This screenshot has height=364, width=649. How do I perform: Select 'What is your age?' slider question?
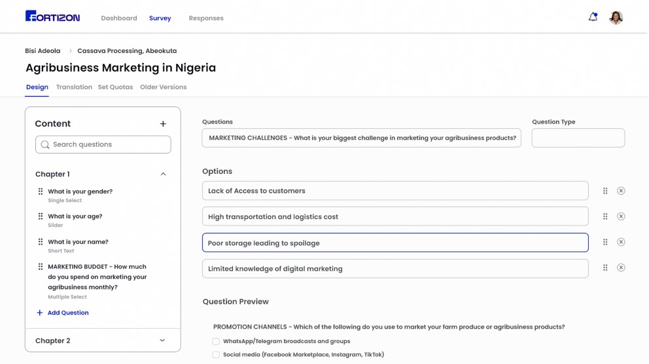(x=75, y=216)
